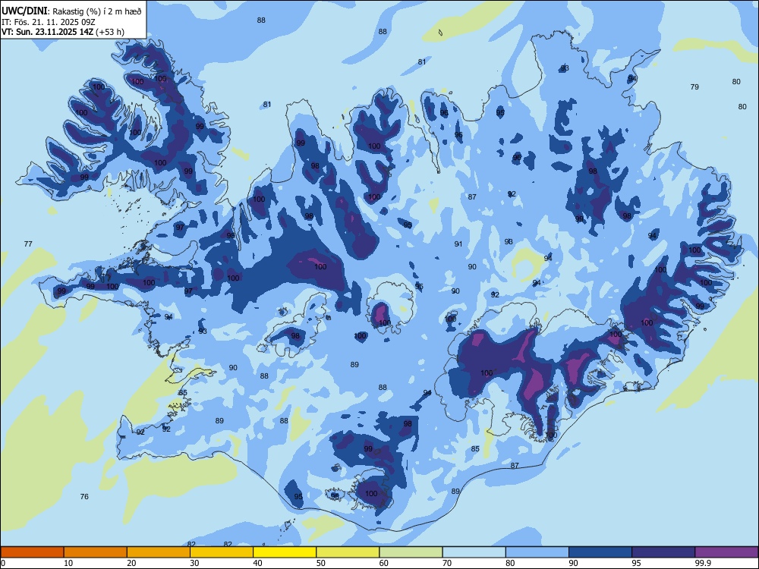
Task: Click the dark orange 0–10 legend swatch
Action: tap(32, 552)
